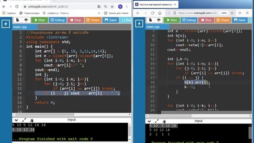Open the Новая вкладка bookmark
The width and height of the screenshot is (254, 143).
coord(29,13)
